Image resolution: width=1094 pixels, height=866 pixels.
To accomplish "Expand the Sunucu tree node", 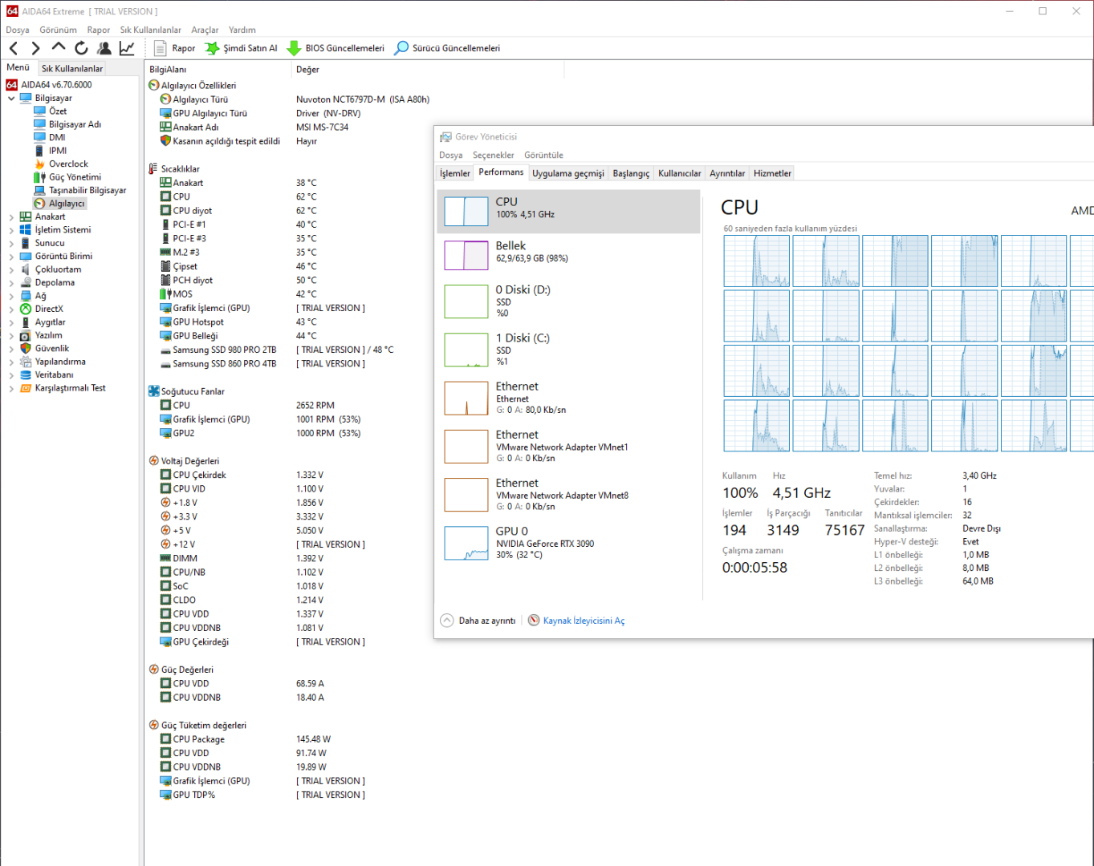I will coord(11,243).
